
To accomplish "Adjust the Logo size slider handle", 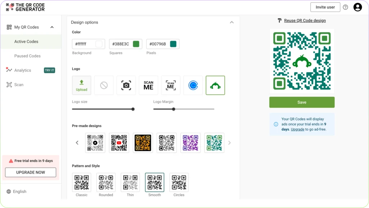I will [133, 109].
